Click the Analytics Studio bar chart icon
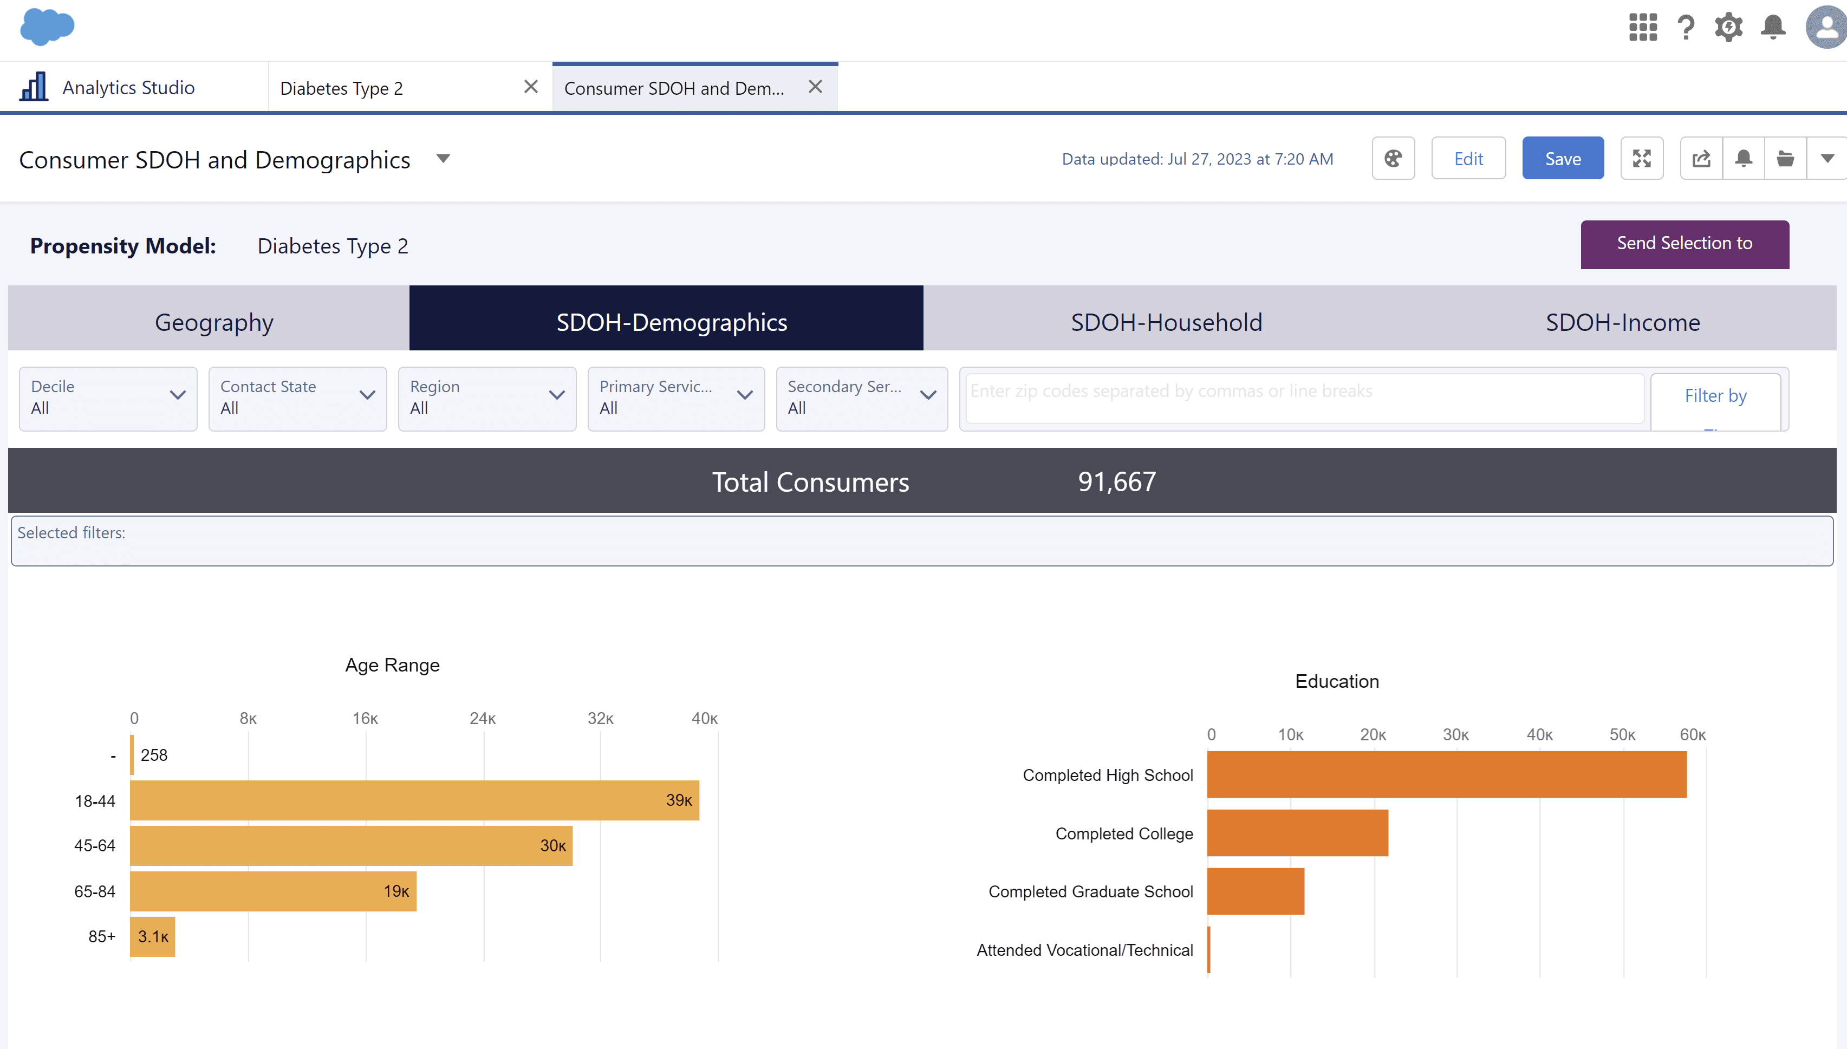The image size is (1847, 1049). tap(34, 87)
